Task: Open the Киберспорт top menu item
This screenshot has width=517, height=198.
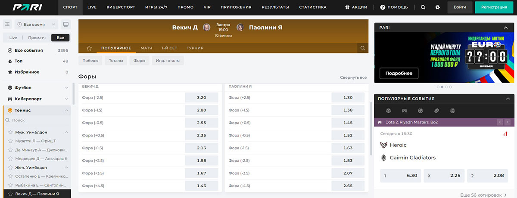Action: [x=120, y=7]
